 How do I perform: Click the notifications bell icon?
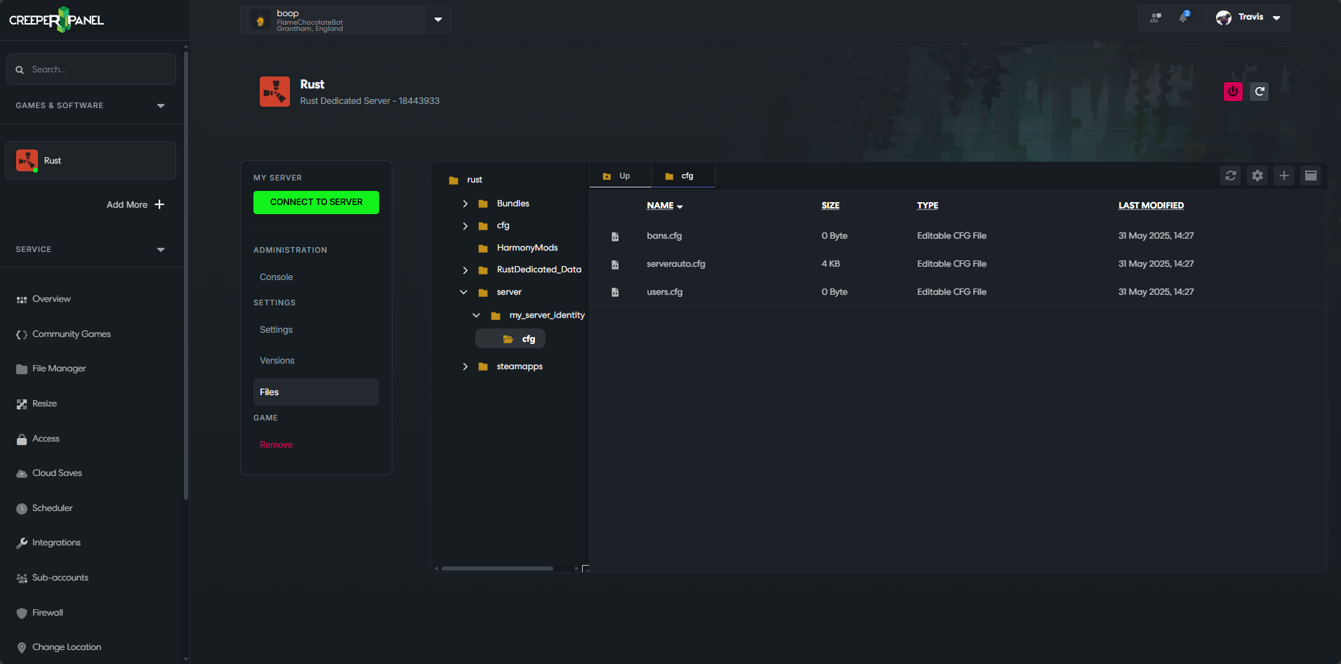1184,17
